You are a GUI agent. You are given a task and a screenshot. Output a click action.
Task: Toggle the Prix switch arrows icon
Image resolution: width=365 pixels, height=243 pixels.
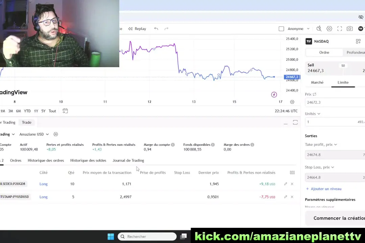pyautogui.click(x=315, y=94)
